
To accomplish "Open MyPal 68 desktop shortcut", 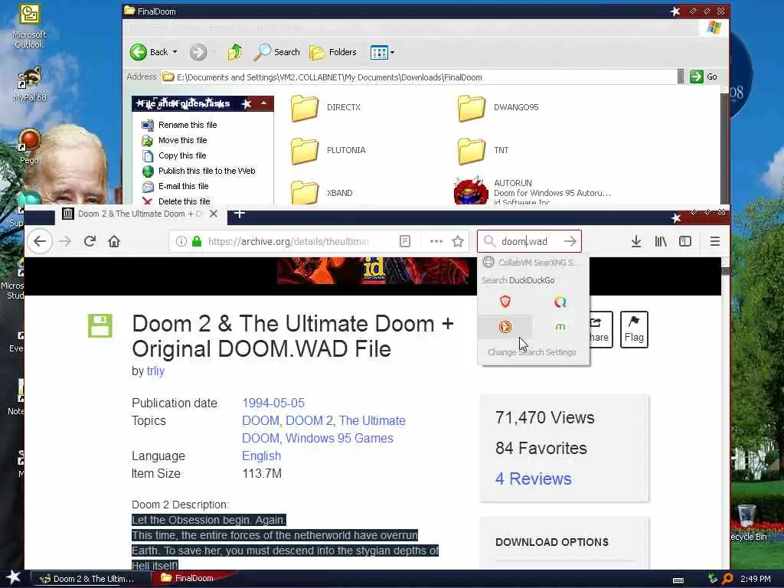I will pos(30,84).
